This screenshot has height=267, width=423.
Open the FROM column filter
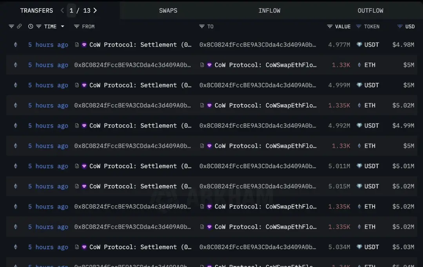click(76, 26)
